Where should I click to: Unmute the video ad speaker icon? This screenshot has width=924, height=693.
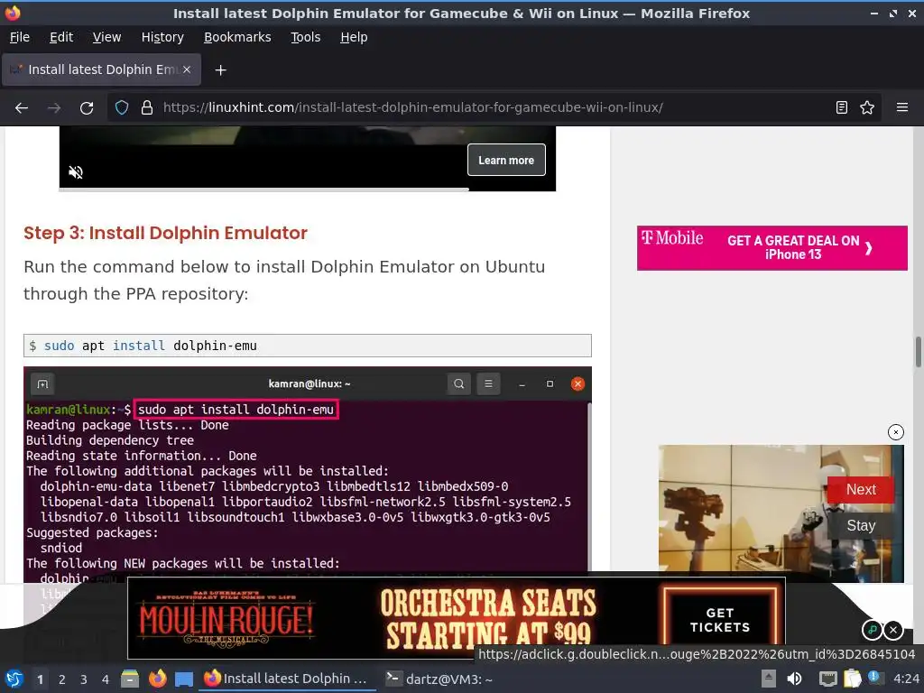76,172
